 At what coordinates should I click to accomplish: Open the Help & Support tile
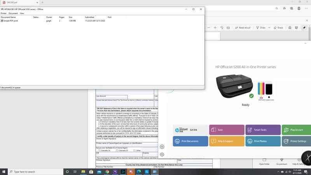point(227,141)
